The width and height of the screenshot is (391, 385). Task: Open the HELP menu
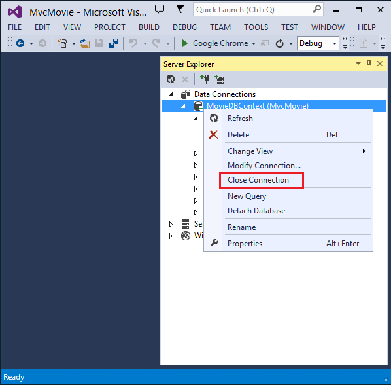point(367,27)
